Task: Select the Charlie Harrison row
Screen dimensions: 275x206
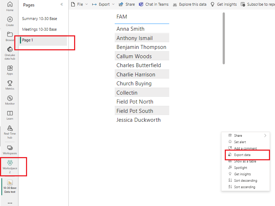Action: [x=142, y=74]
